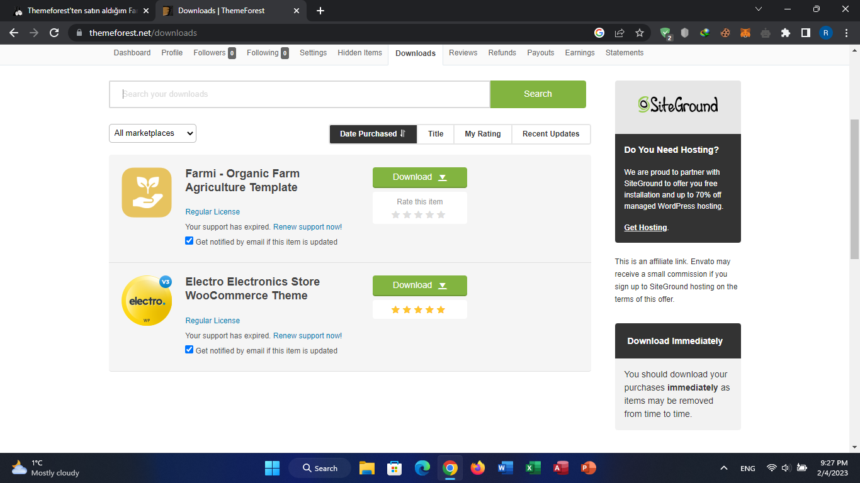860x483 pixels.
Task: Open Farmi's Regular License link
Action: [x=213, y=212]
